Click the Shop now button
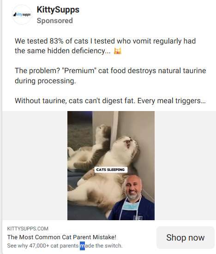The height and width of the screenshot is (254, 216). tap(185, 237)
